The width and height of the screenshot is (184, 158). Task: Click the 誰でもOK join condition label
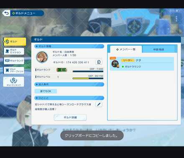[46, 91]
